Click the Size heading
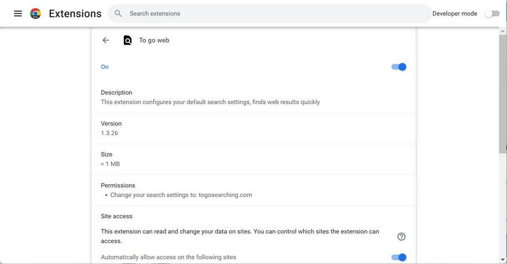This screenshot has width=507, height=264. pyautogui.click(x=106, y=154)
